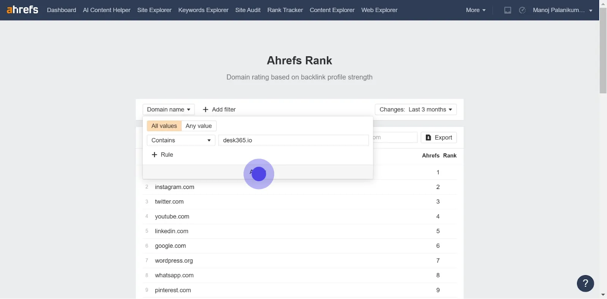
Task: Click youtube.com in the list
Action: click(172, 216)
